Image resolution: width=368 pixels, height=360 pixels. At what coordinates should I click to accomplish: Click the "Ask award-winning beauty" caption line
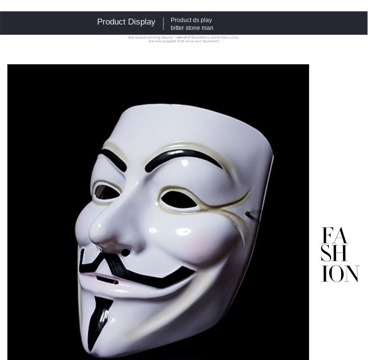[x=183, y=37]
